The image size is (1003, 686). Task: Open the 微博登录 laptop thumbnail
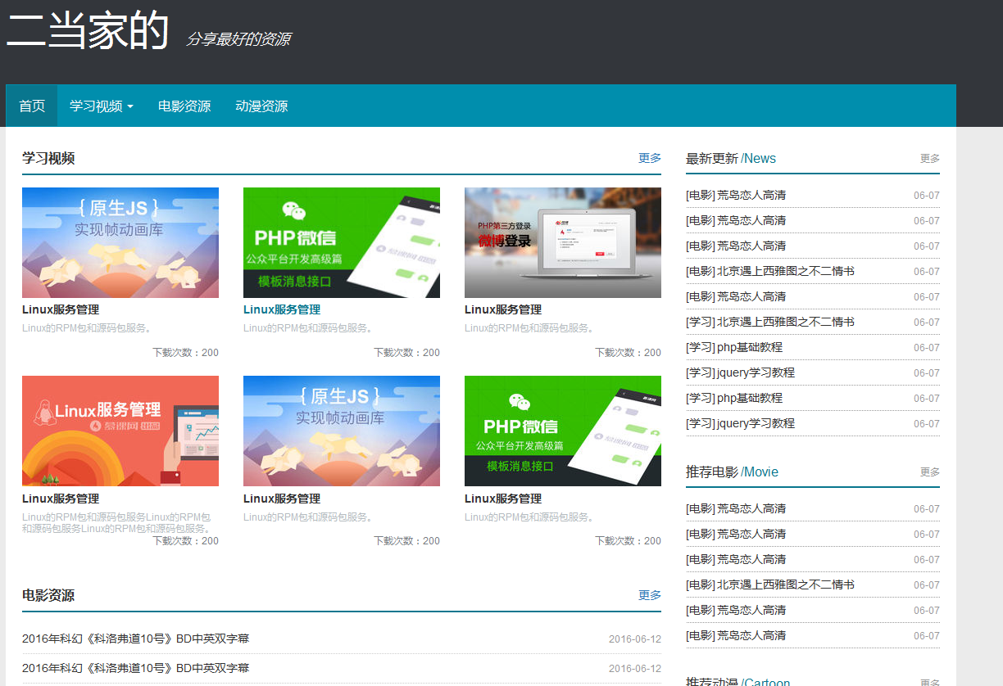(563, 242)
